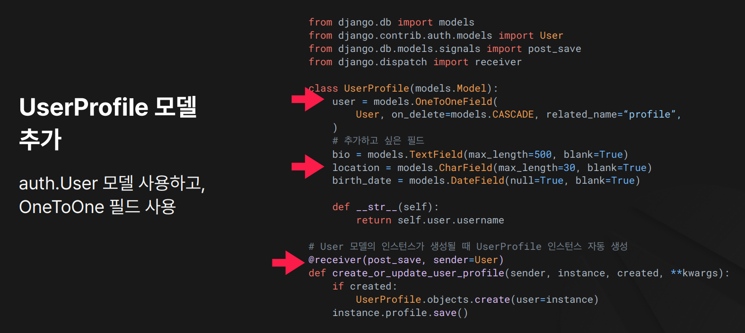This screenshot has height=333, width=745.
Task: Click the birth_date DateField line
Action: (x=486, y=180)
